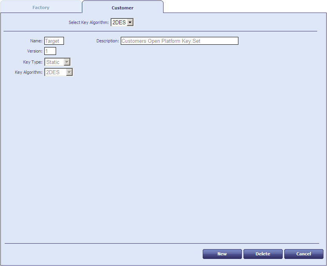Click the Key Type label text
This screenshot has height=266, width=327.
tap(33, 62)
